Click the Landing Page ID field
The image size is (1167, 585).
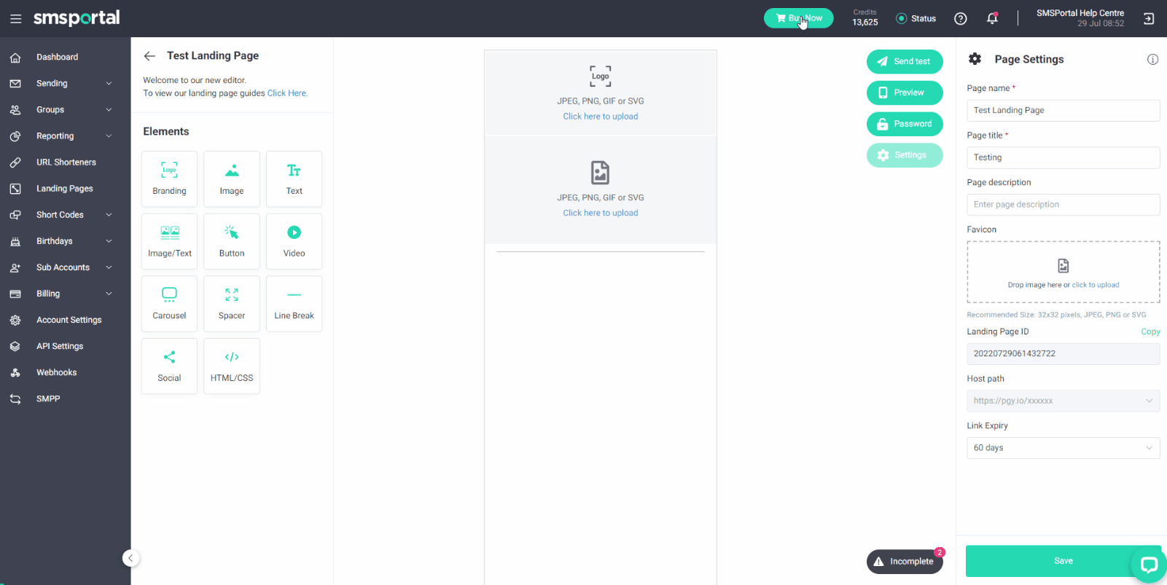click(1063, 354)
